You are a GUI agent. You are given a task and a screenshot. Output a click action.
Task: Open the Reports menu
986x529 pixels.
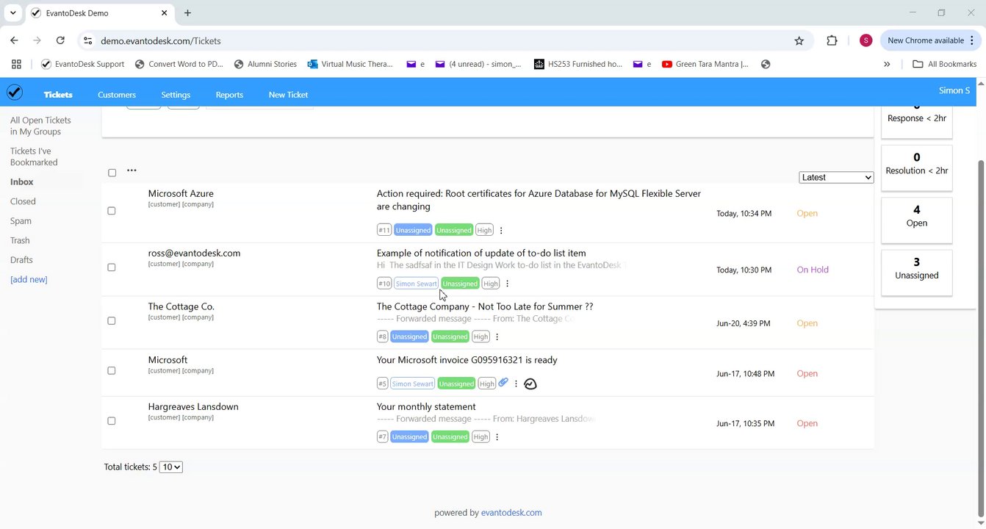[x=229, y=95]
